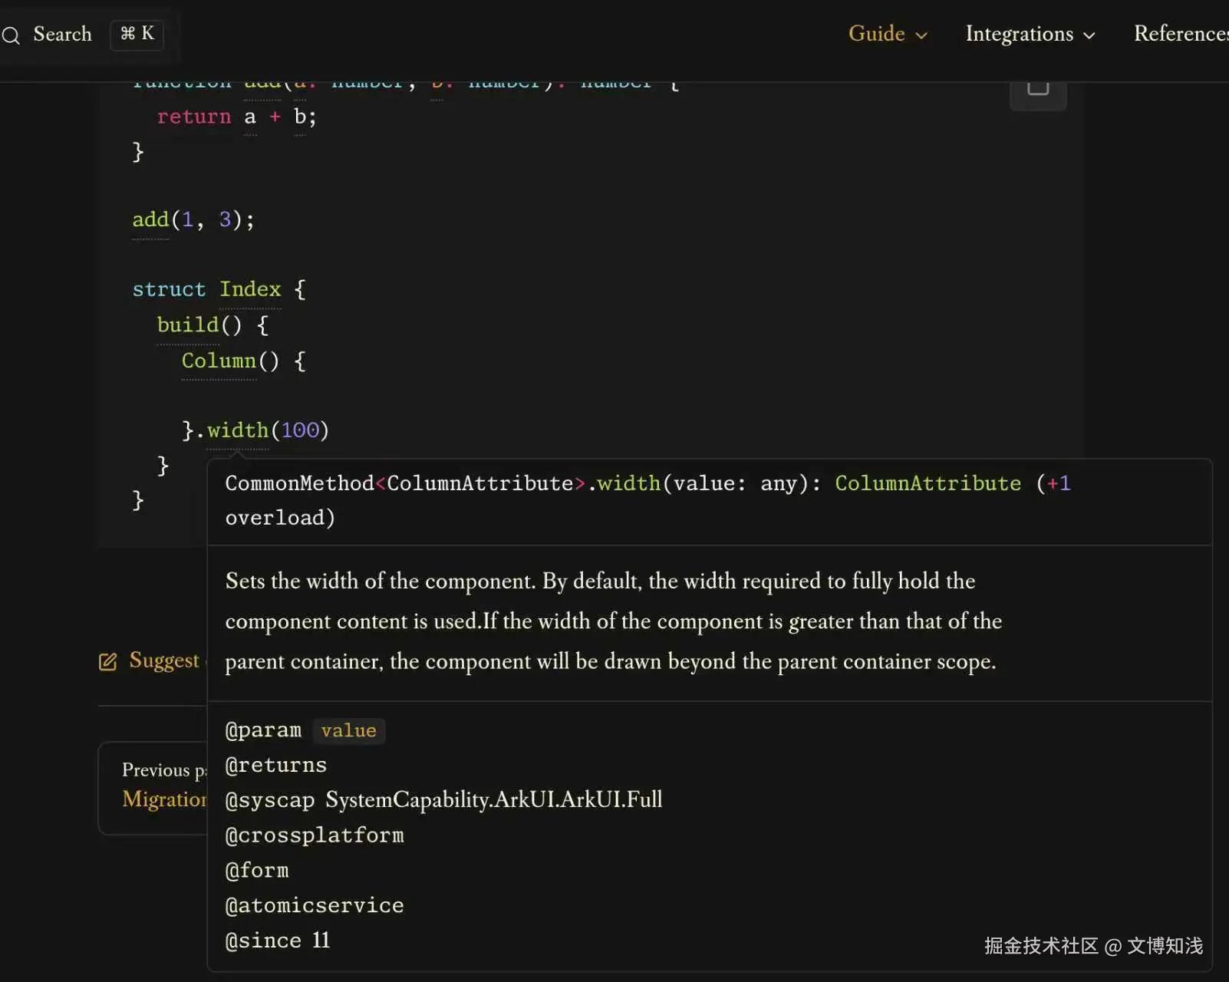
Task: Follow the Suggest link text
Action: pyautogui.click(x=163, y=661)
